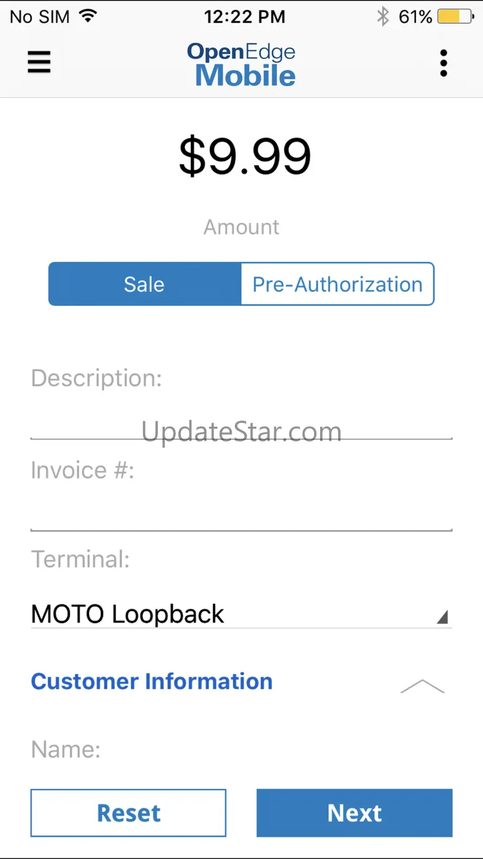Switch to Pre-Authorization transaction type
Image resolution: width=483 pixels, height=859 pixels.
pyautogui.click(x=337, y=284)
